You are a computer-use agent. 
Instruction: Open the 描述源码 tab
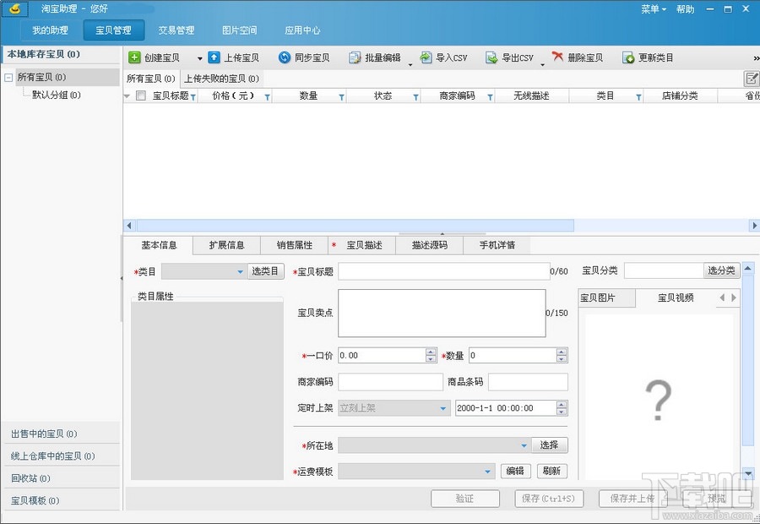[x=430, y=245]
